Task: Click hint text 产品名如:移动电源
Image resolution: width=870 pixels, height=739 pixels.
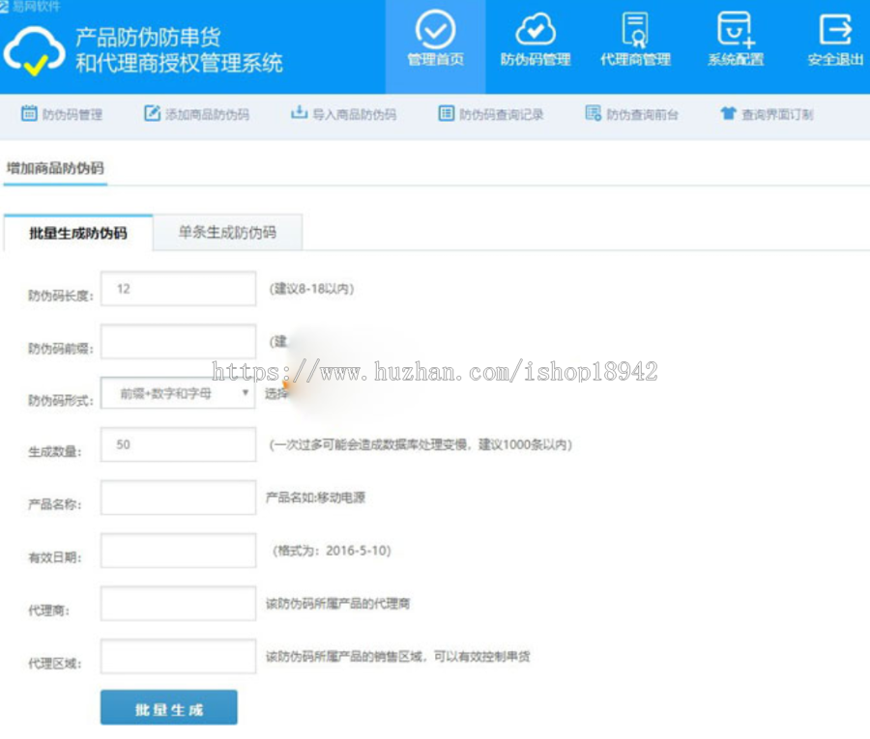Action: (316, 497)
